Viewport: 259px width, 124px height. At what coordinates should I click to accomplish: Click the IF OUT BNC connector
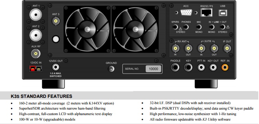click(x=227, y=48)
